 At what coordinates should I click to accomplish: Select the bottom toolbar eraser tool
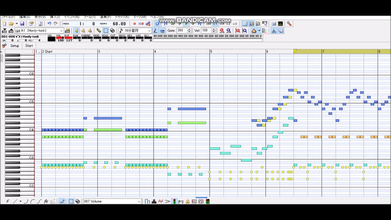pyautogui.click(x=78, y=201)
